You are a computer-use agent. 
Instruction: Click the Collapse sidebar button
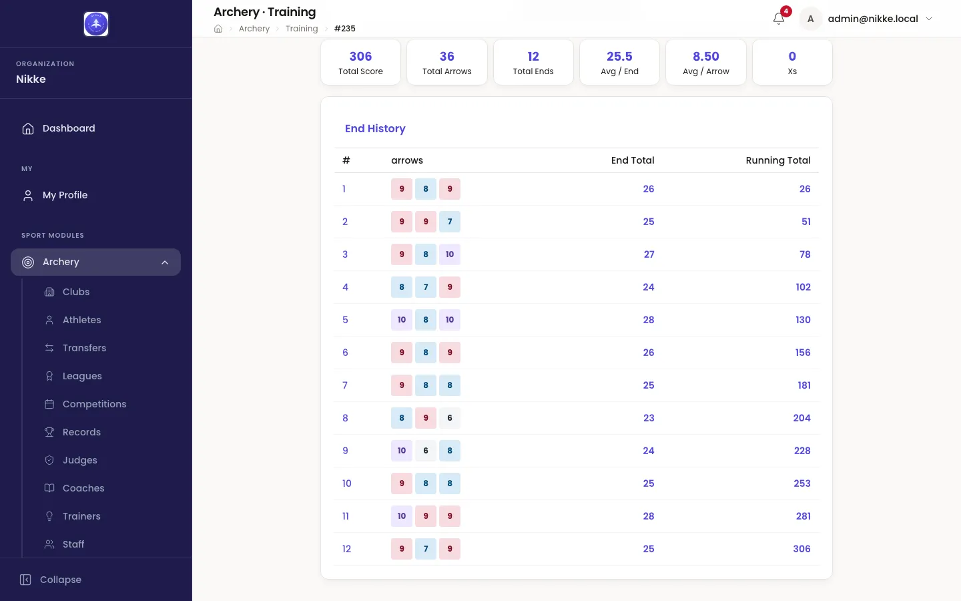[x=96, y=580]
